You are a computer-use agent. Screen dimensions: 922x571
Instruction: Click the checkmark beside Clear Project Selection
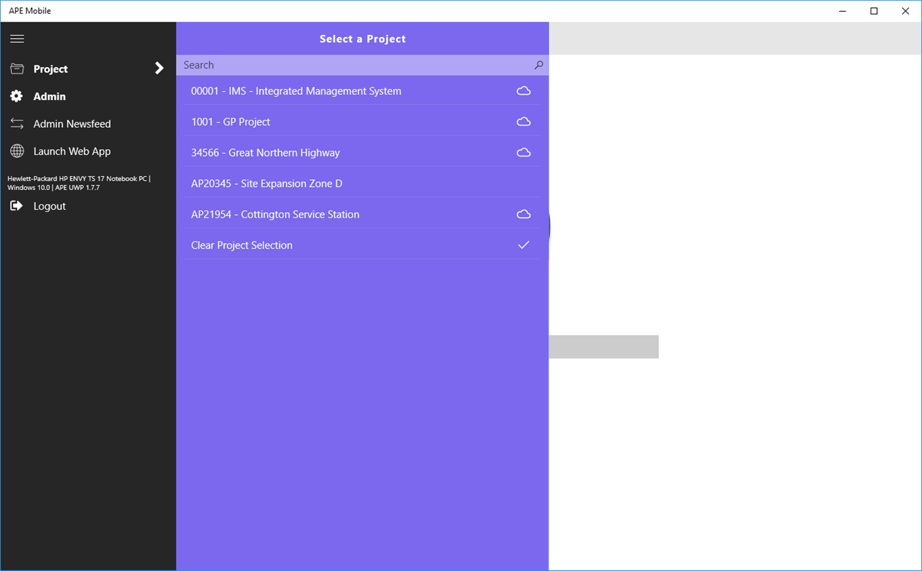tap(524, 245)
